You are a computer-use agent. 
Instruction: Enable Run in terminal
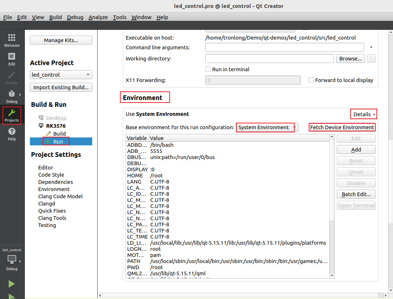208,69
